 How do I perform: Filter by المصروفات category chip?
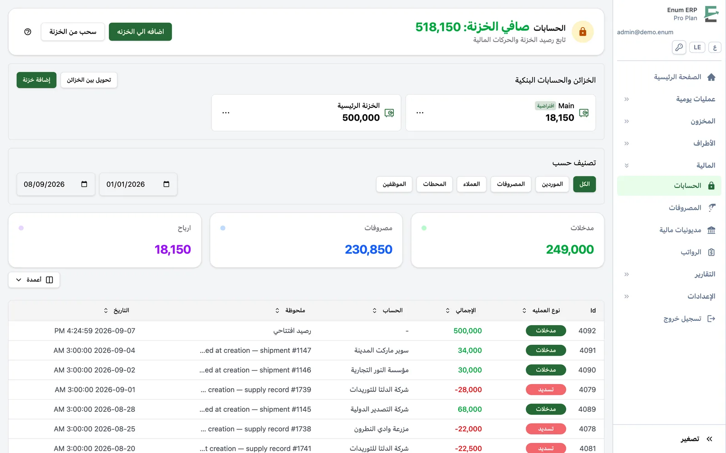510,184
